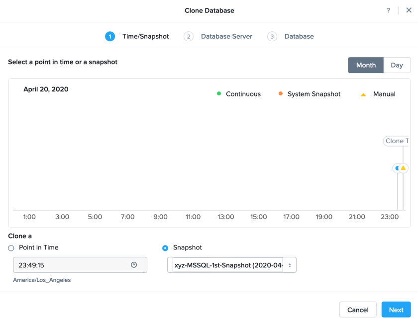This screenshot has width=418, height=323.
Task: Click the 13:00 axis label
Action: pyautogui.click(x=226, y=217)
